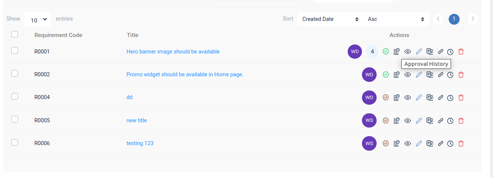Click the copy-document icon in R0006 row
The height and width of the screenshot is (178, 493).
[x=430, y=143]
